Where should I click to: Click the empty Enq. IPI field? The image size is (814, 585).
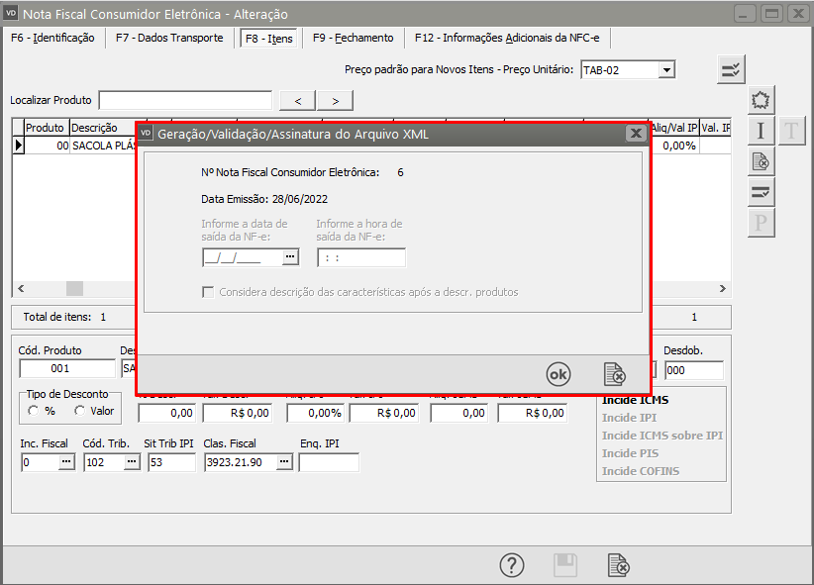click(x=329, y=462)
